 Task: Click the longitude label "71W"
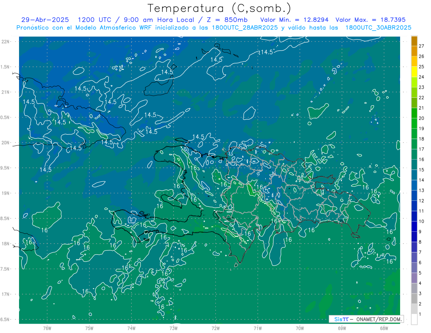(258, 328)
